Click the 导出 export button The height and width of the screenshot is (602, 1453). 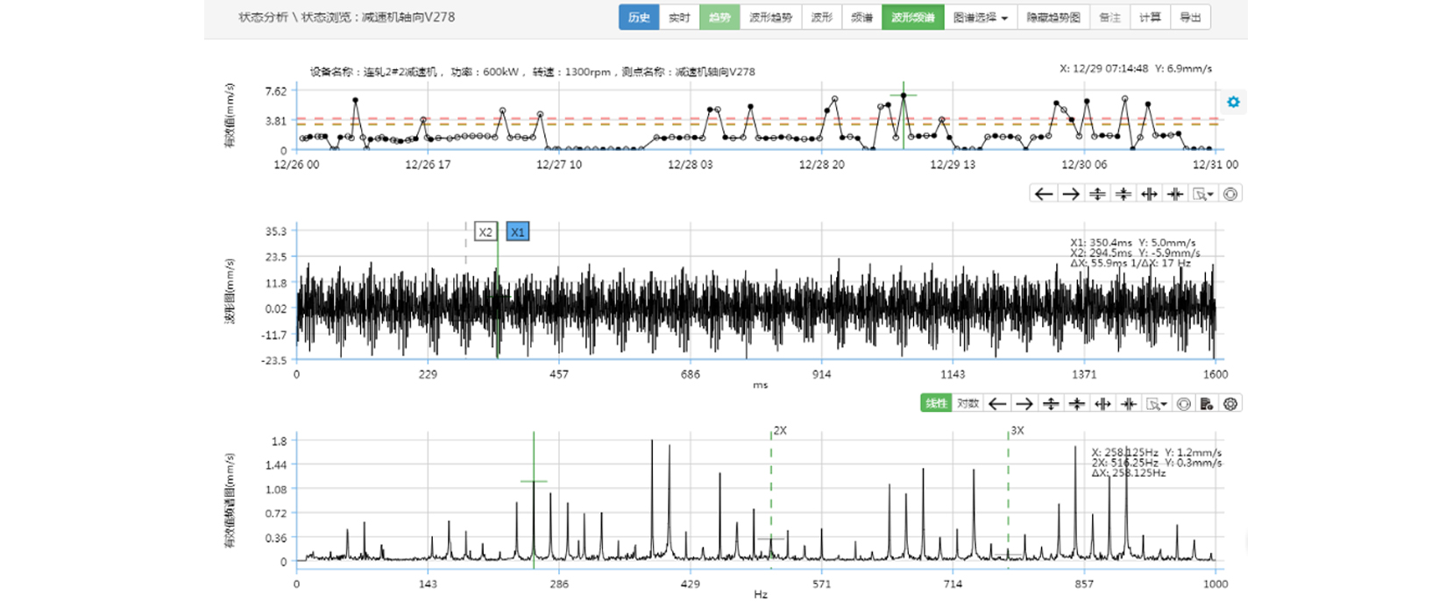(x=1190, y=18)
